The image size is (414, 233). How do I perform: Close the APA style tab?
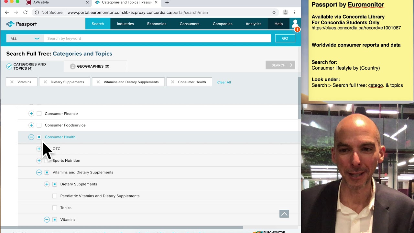pyautogui.click(x=87, y=2)
